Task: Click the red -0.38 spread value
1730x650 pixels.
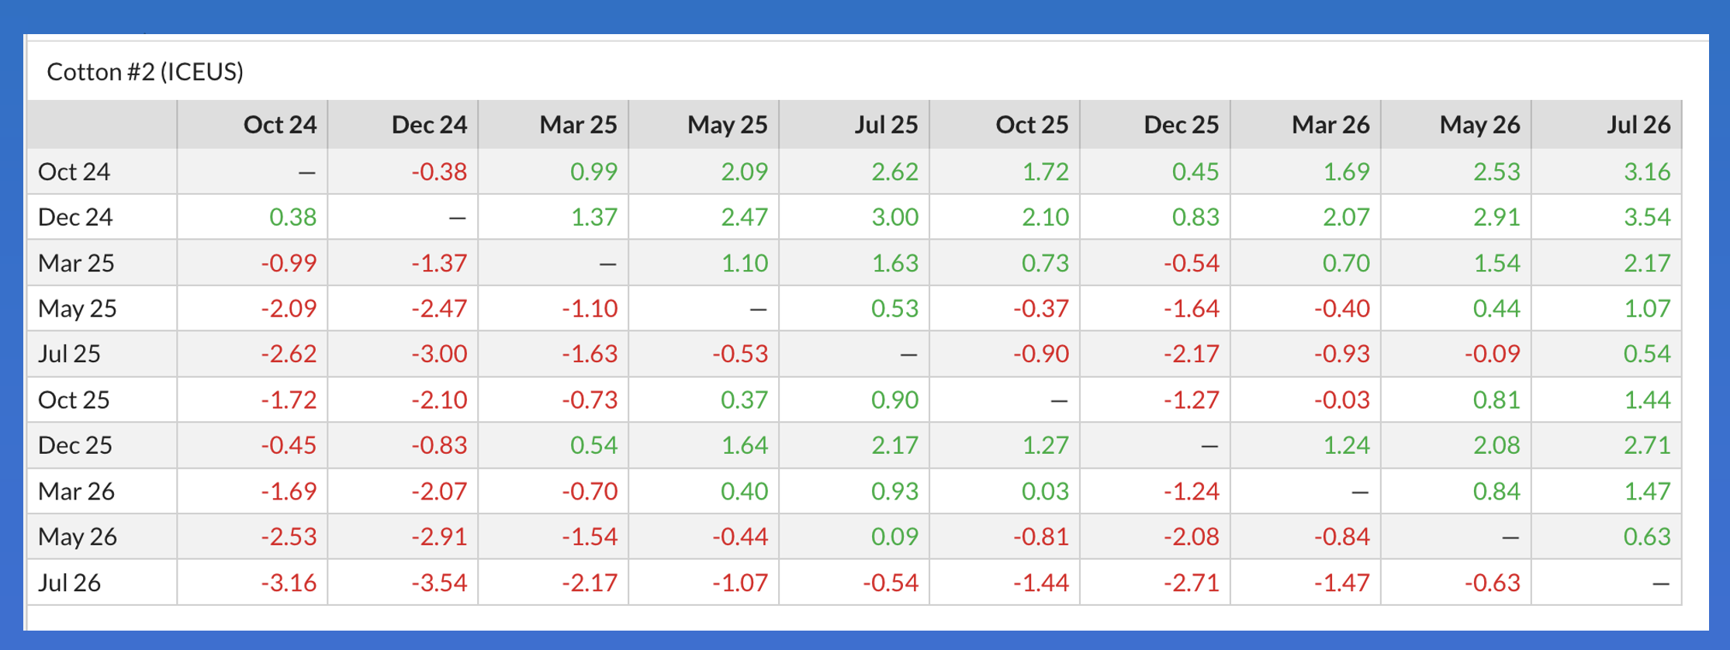Action: (x=439, y=171)
